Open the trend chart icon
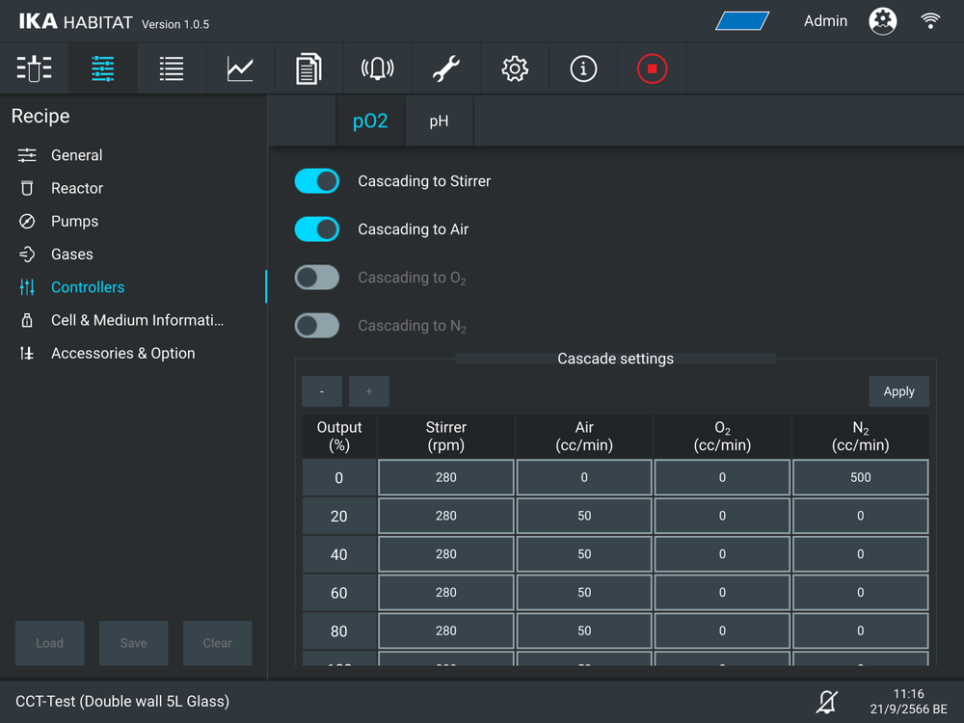This screenshot has width=964, height=723. point(240,68)
